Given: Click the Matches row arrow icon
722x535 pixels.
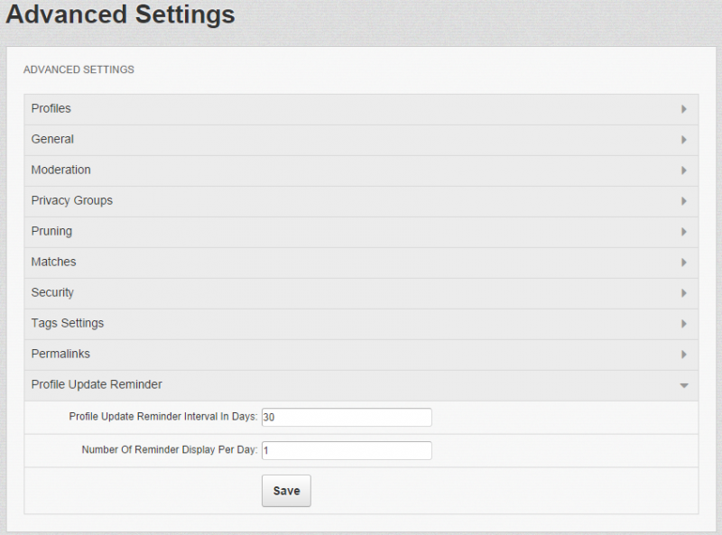Looking at the screenshot, I should tap(684, 263).
